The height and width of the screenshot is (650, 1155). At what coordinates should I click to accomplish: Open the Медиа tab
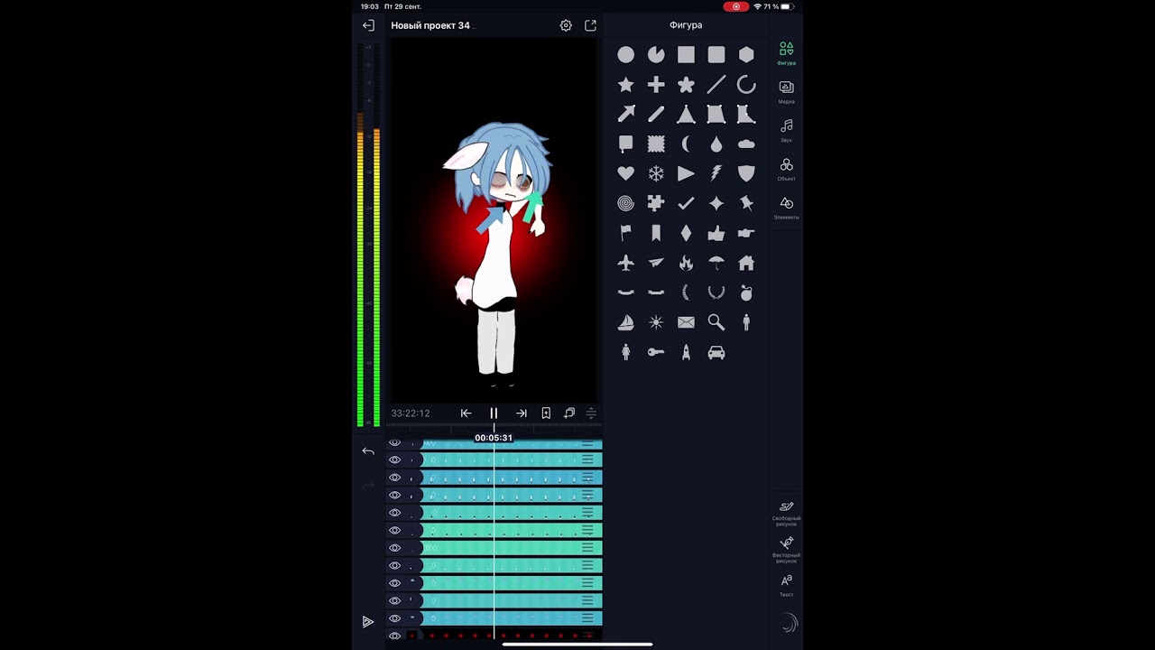pyautogui.click(x=787, y=91)
